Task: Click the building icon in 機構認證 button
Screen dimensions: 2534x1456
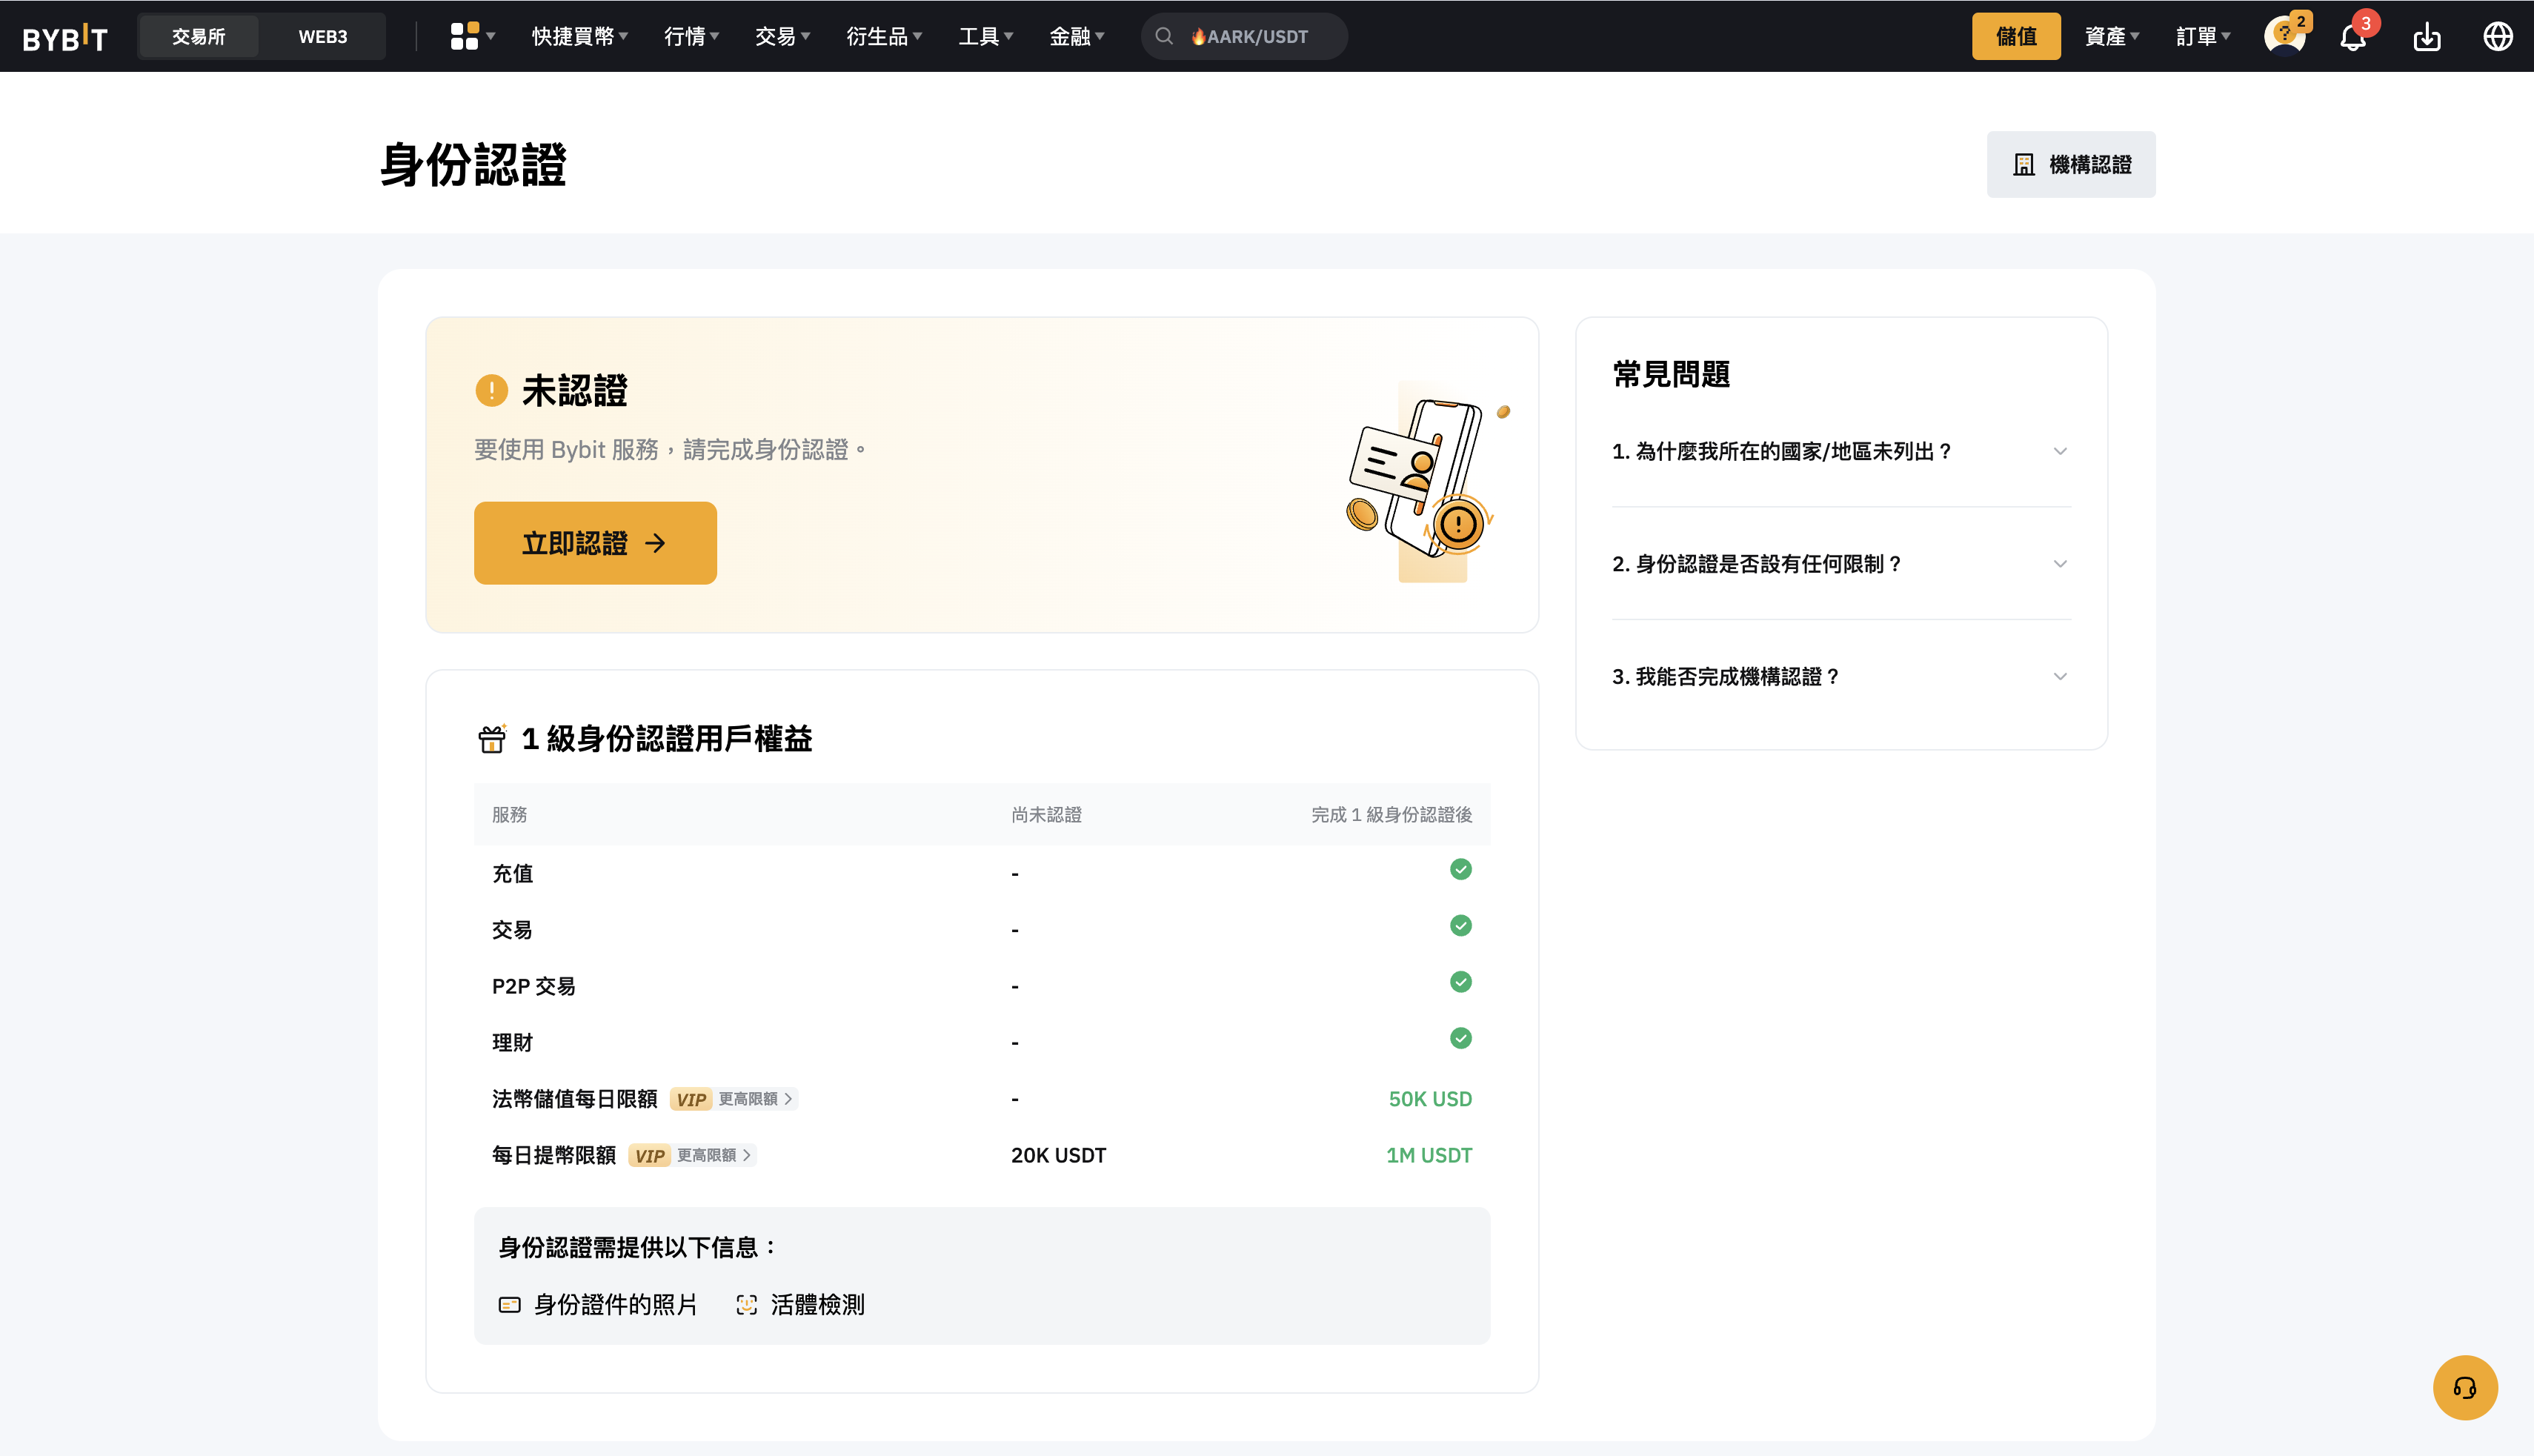Action: (x=2024, y=164)
